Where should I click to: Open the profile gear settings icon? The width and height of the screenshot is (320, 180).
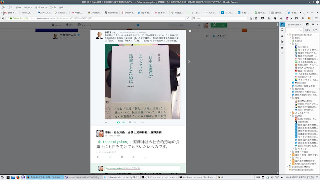[207, 36]
